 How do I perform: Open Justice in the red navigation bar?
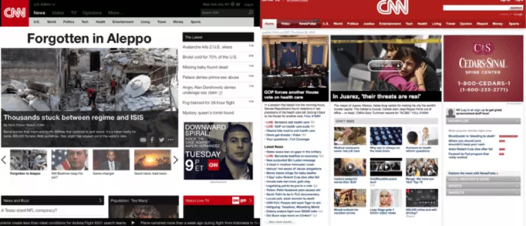click(369, 24)
